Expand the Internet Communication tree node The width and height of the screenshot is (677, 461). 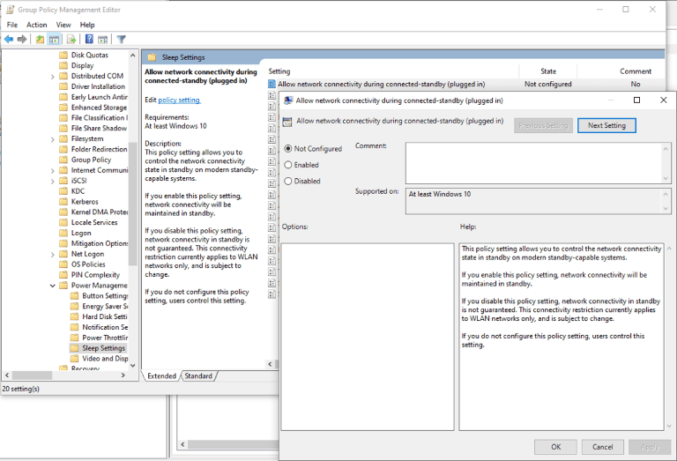(53, 171)
